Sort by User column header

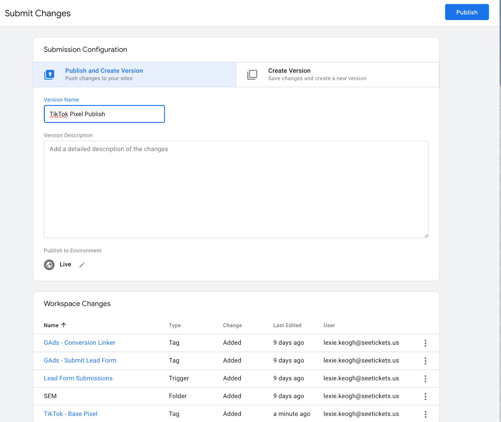(329, 325)
